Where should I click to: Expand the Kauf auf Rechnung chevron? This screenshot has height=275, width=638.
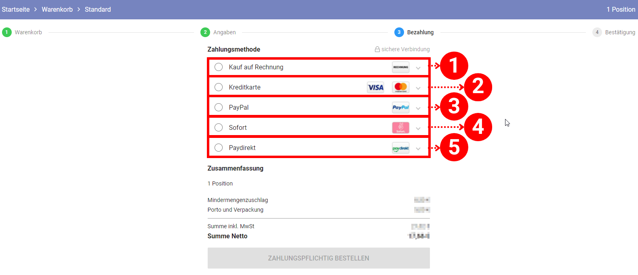click(418, 68)
